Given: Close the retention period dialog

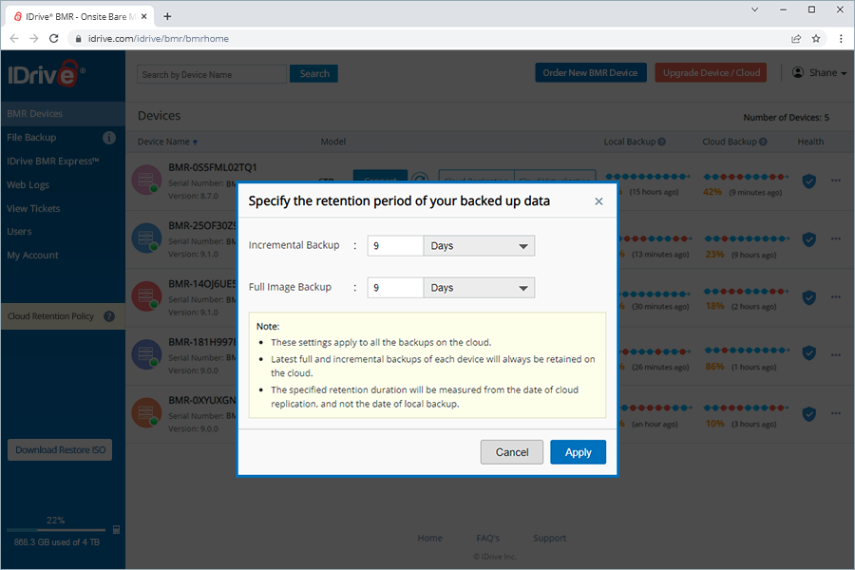Looking at the screenshot, I should 598,201.
